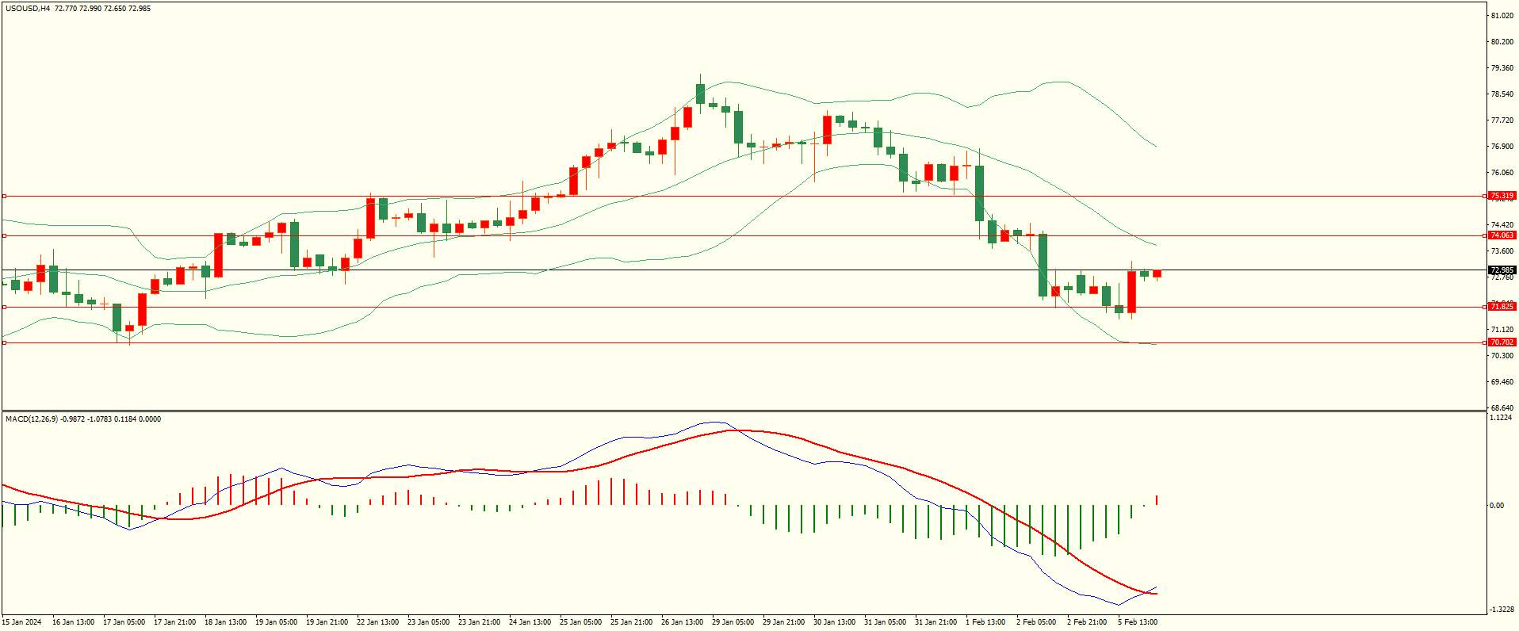Click the red 75.319 price level tag
The height and width of the screenshot is (631, 1519).
tap(1502, 196)
